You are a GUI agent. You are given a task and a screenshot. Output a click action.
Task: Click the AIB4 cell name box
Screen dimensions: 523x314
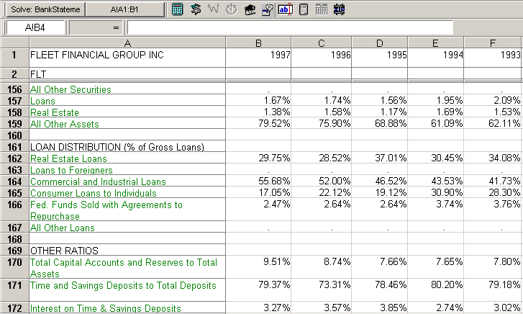pyautogui.click(x=36, y=27)
